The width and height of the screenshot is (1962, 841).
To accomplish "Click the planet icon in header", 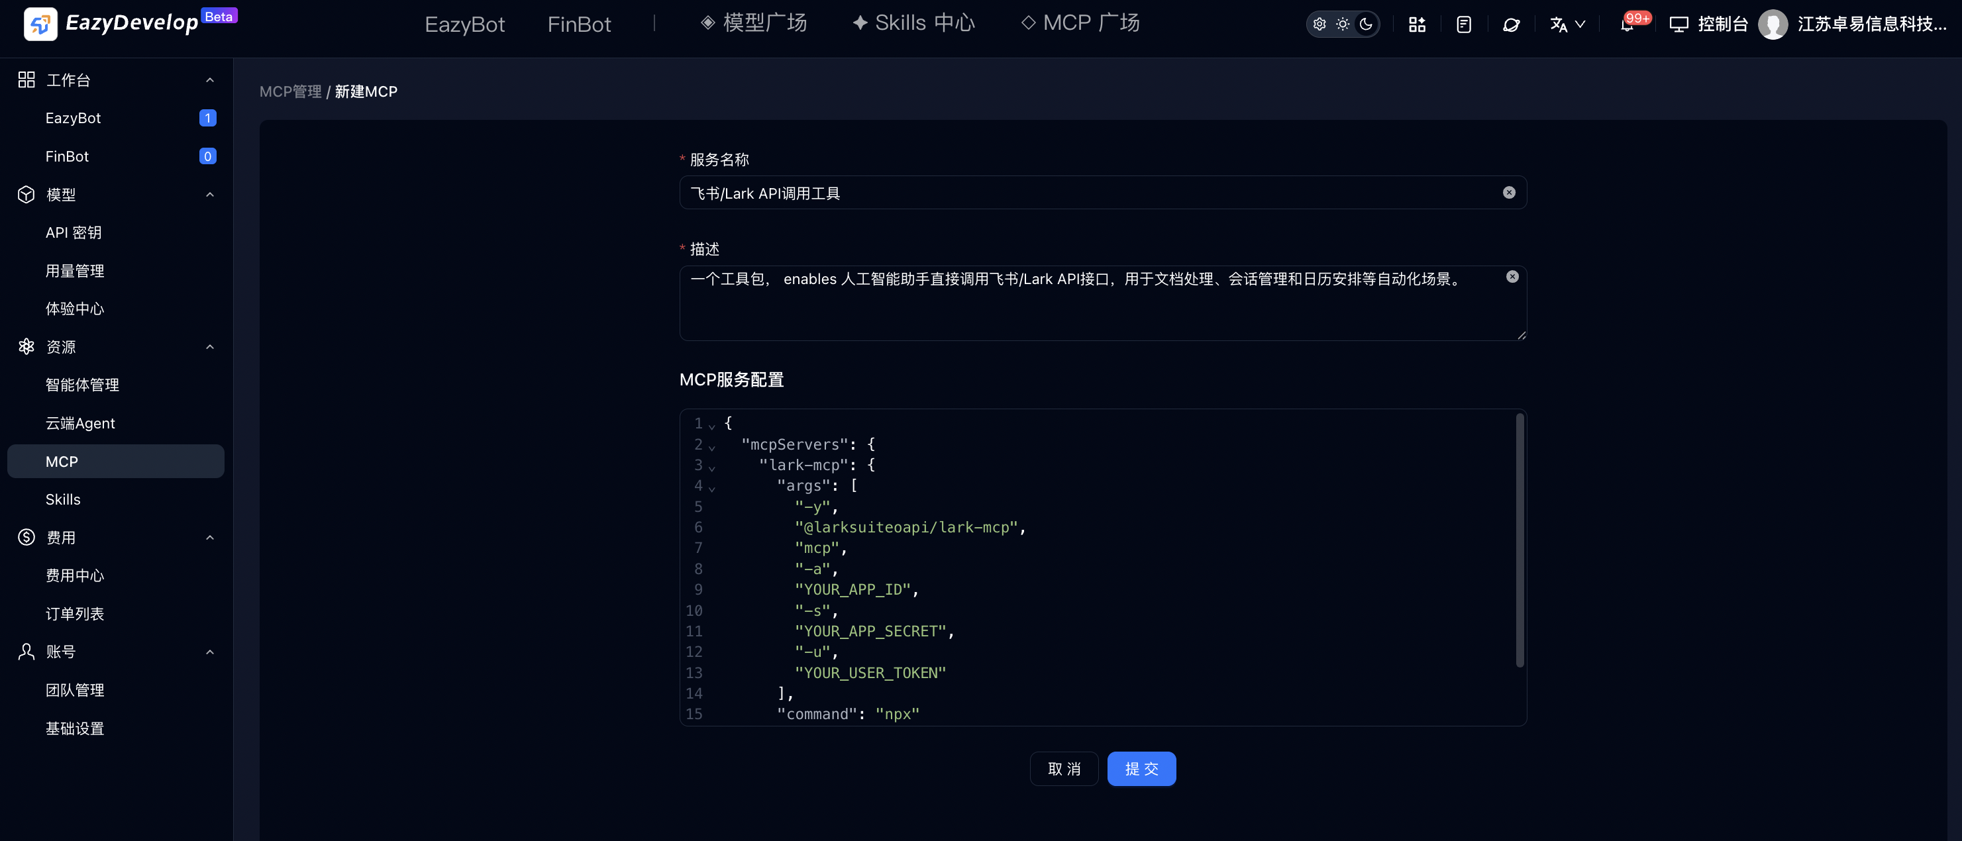I will point(1511,25).
